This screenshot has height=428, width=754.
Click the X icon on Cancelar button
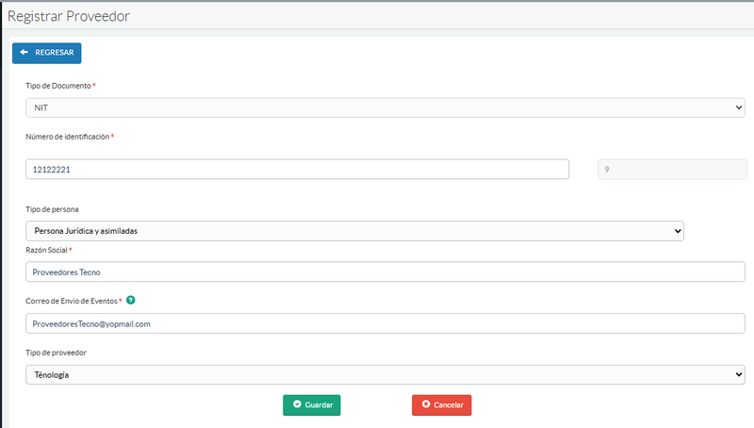pos(426,404)
